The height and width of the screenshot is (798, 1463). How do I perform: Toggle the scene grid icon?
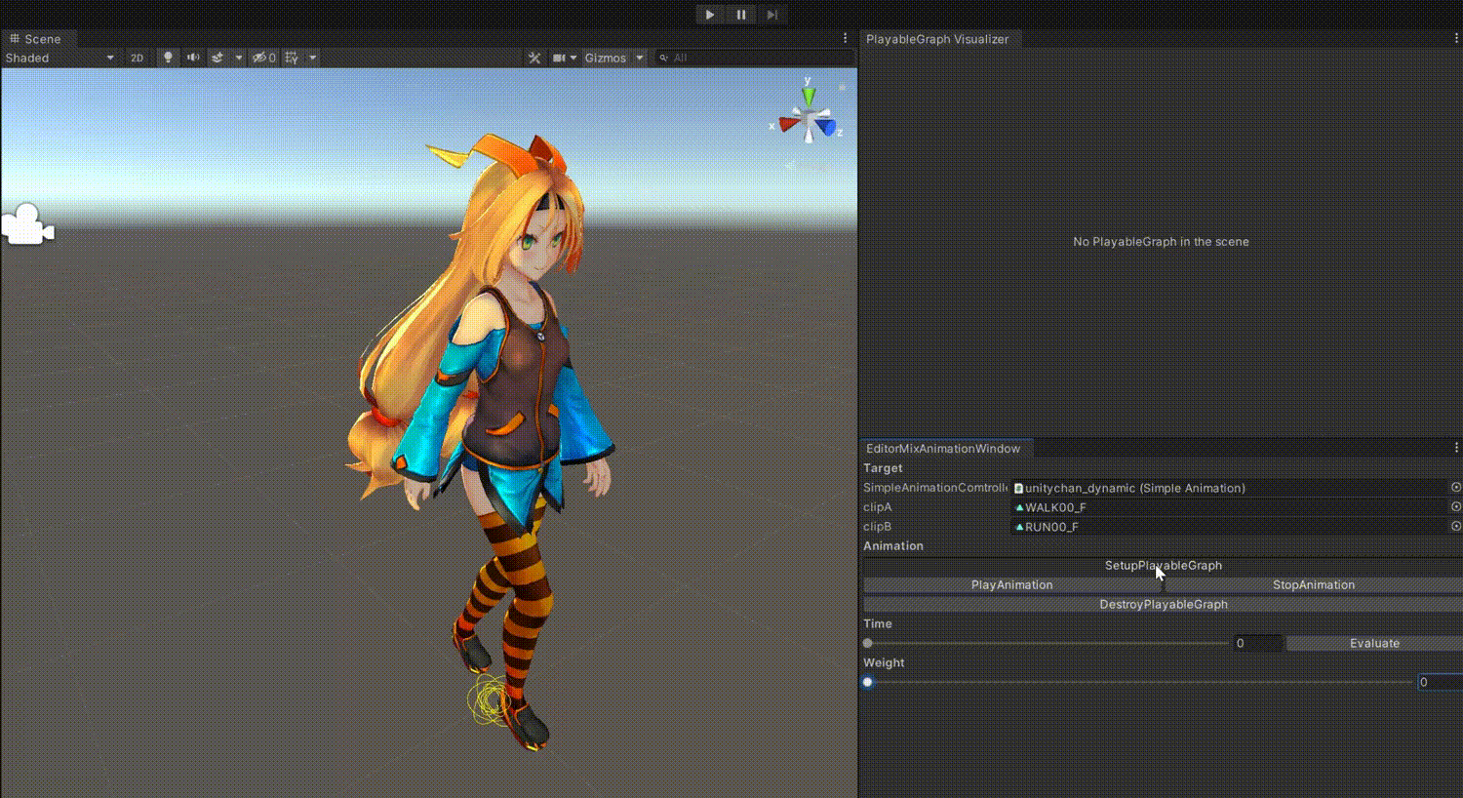(x=292, y=58)
